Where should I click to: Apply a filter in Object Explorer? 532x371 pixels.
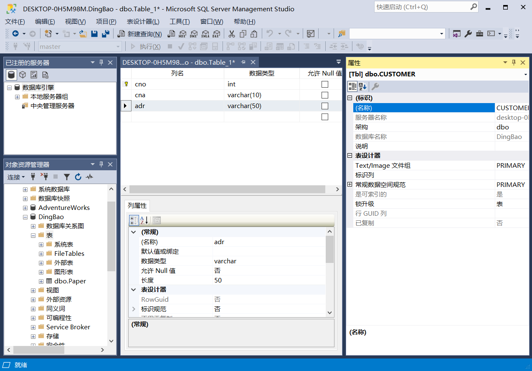(x=66, y=177)
